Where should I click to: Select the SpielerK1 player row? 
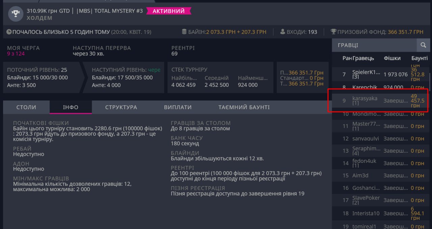pyautogui.click(x=366, y=74)
